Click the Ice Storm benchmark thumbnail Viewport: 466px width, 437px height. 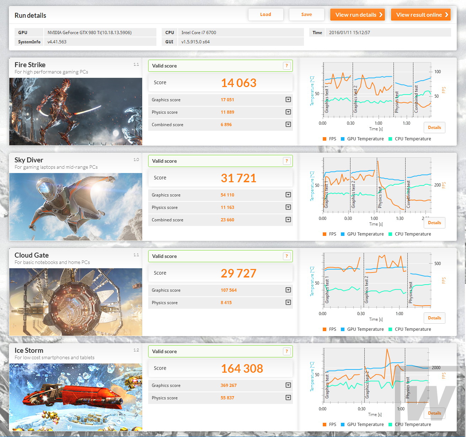pos(76,397)
